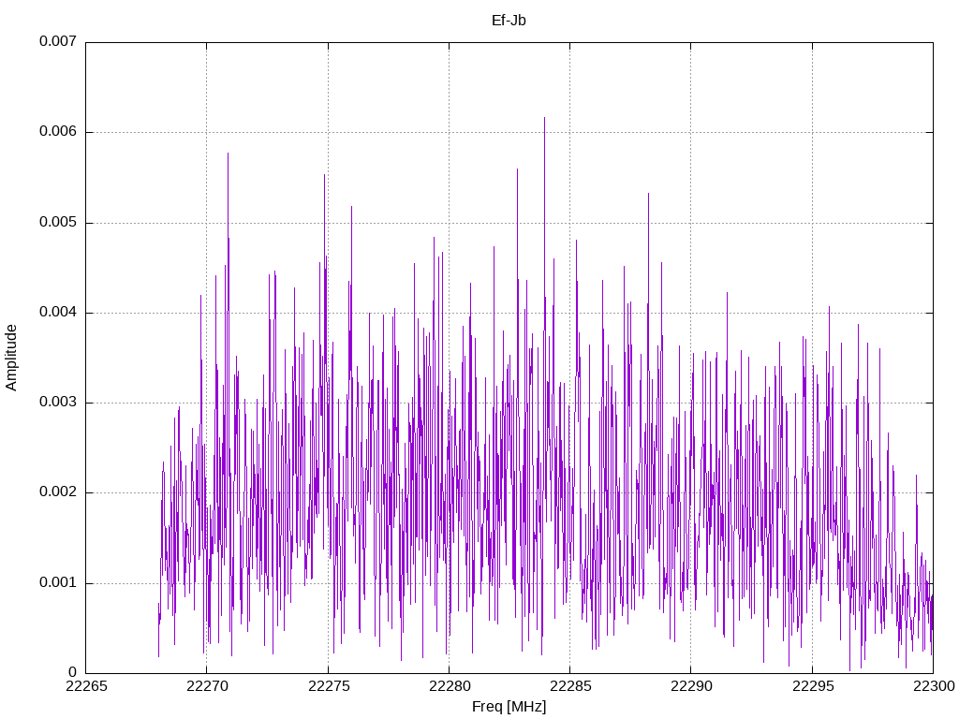Viewport: 959px width, 719px height.
Task: Click the tallest spectrum peak near 22284 MHz
Action: point(544,119)
